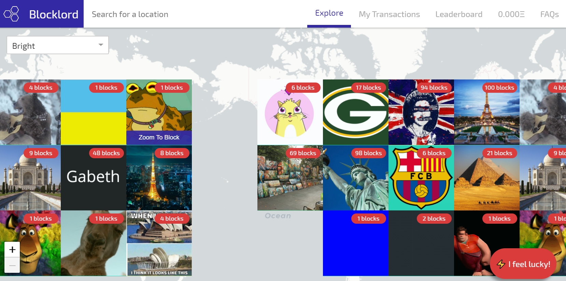Click the 48 blocks badge
The height and width of the screenshot is (281, 566).
106,153
